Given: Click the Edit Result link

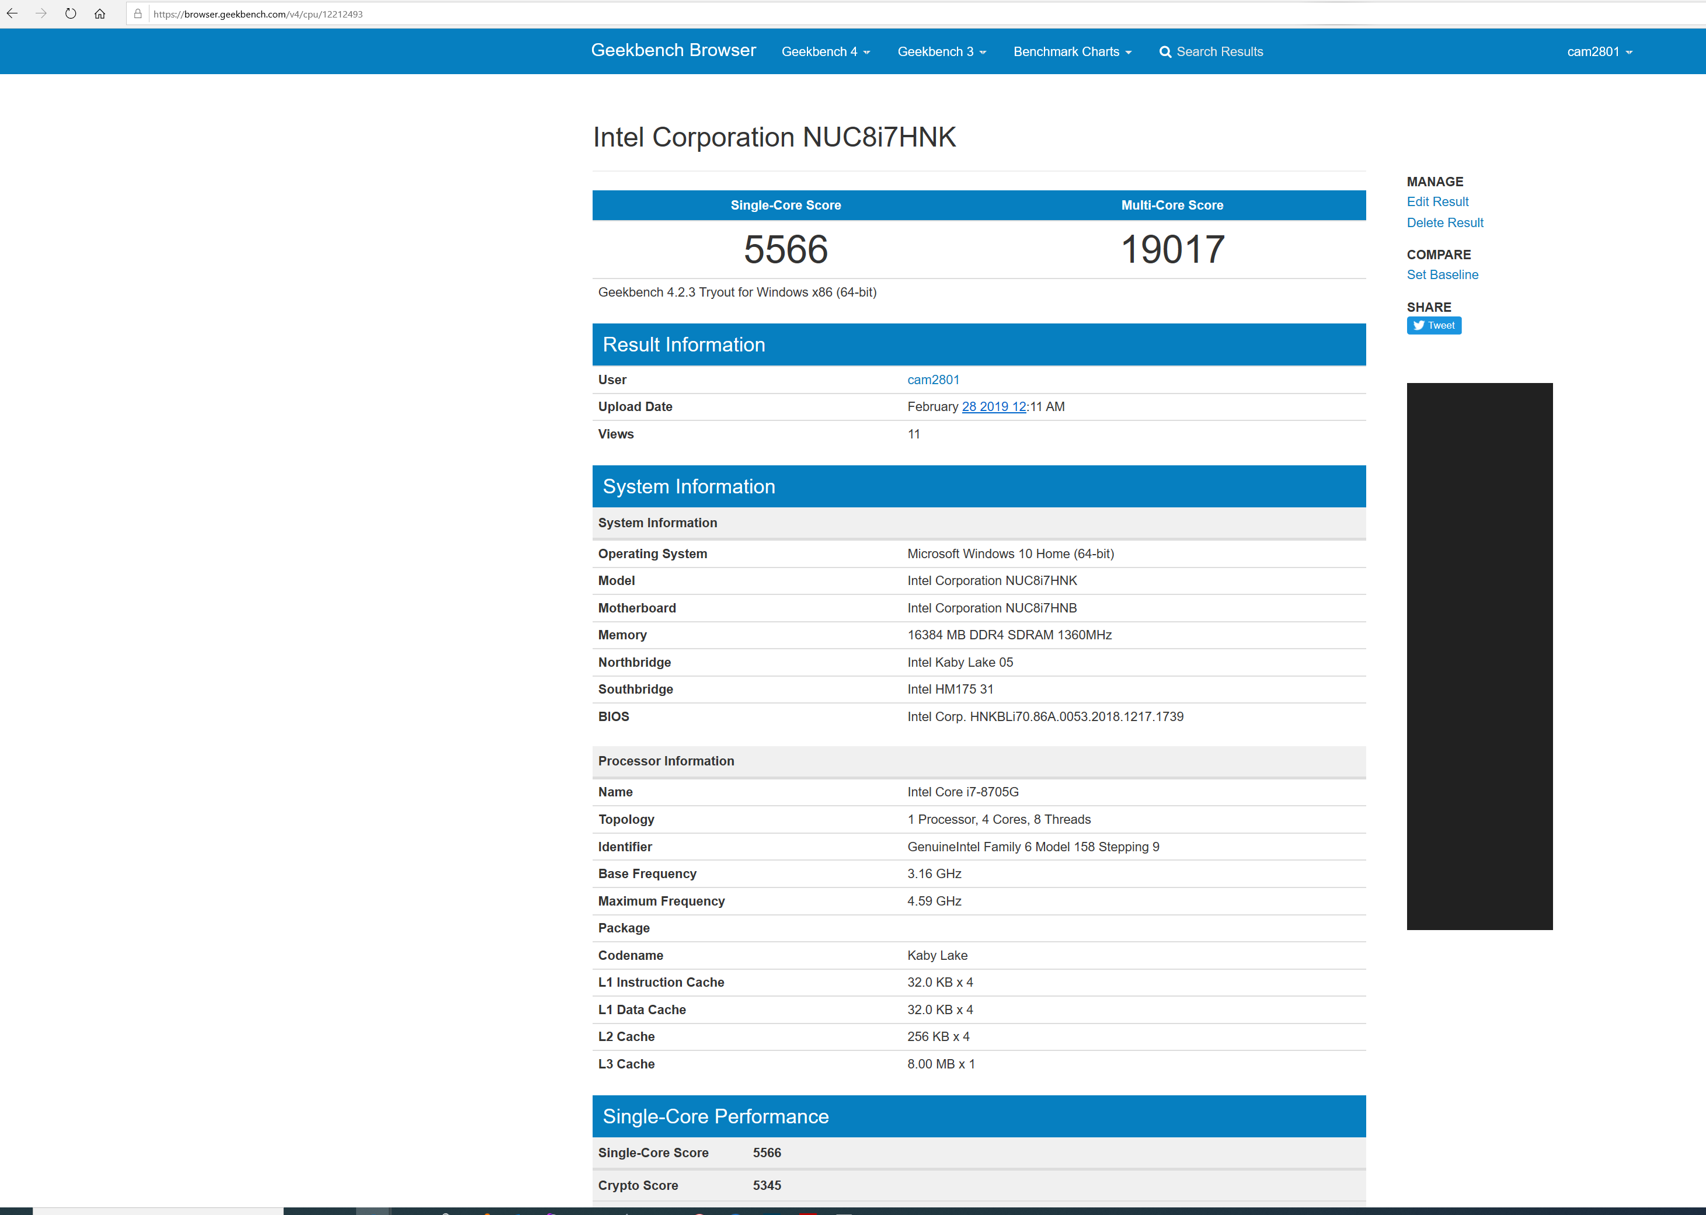Looking at the screenshot, I should tap(1437, 201).
